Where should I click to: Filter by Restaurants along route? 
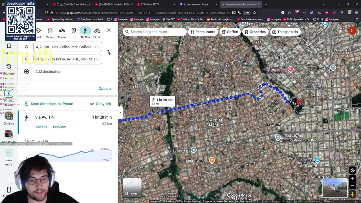[203, 32]
